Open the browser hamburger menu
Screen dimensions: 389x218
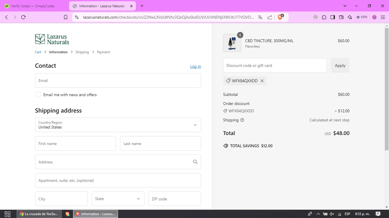point(383,17)
